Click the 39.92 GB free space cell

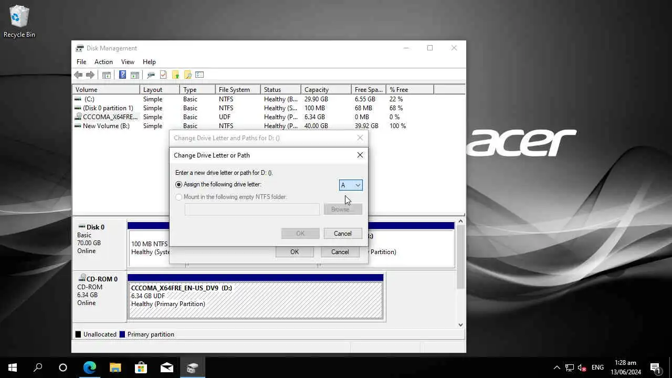coord(366,126)
